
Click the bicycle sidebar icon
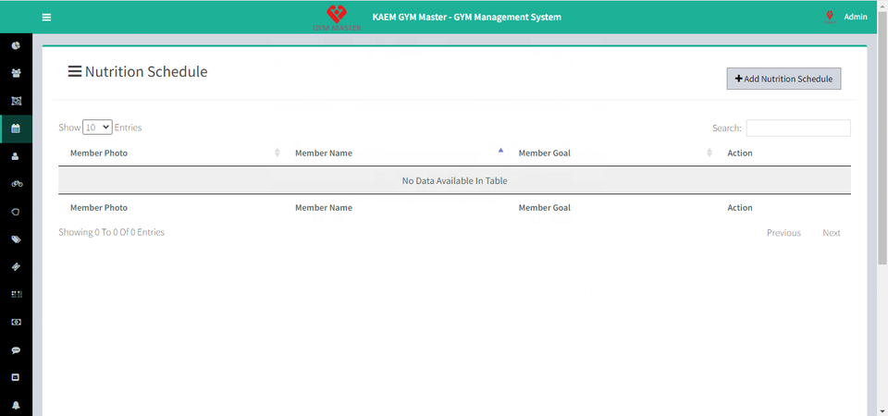[16, 184]
